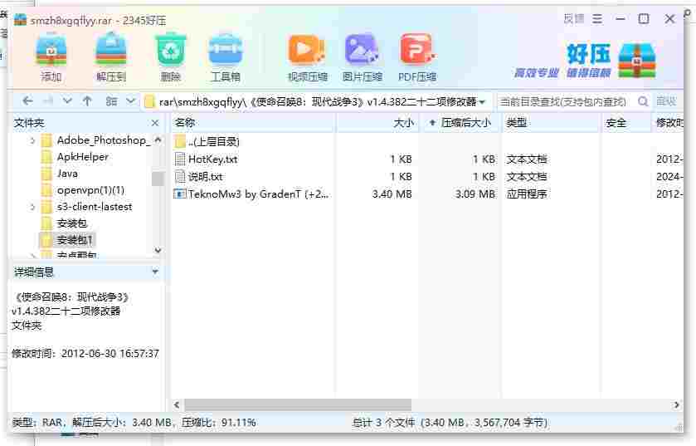Select the HotKey.txt file name
This screenshot has width=696, height=446.
point(212,159)
